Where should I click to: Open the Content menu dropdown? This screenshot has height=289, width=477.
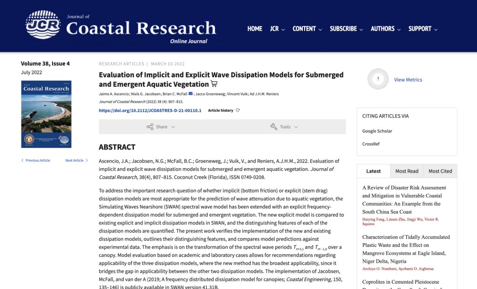pos(307,29)
